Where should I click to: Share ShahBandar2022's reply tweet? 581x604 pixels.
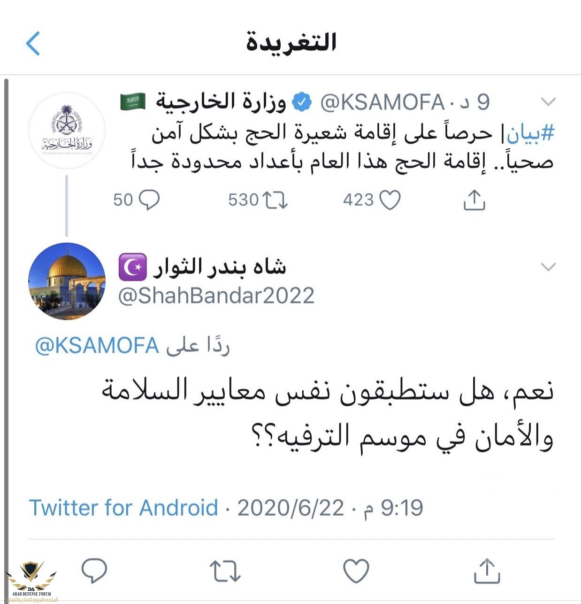click(x=487, y=571)
